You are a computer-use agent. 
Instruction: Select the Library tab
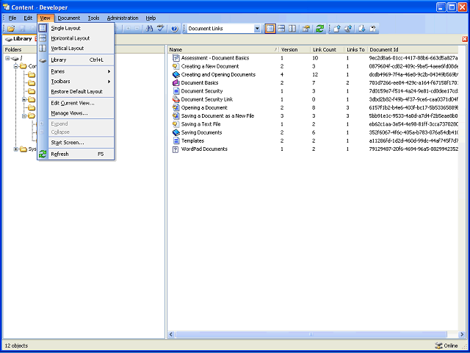coord(18,39)
